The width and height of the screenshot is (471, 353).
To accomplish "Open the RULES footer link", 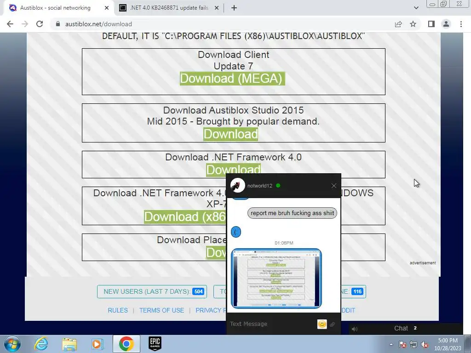I will pos(118,310).
